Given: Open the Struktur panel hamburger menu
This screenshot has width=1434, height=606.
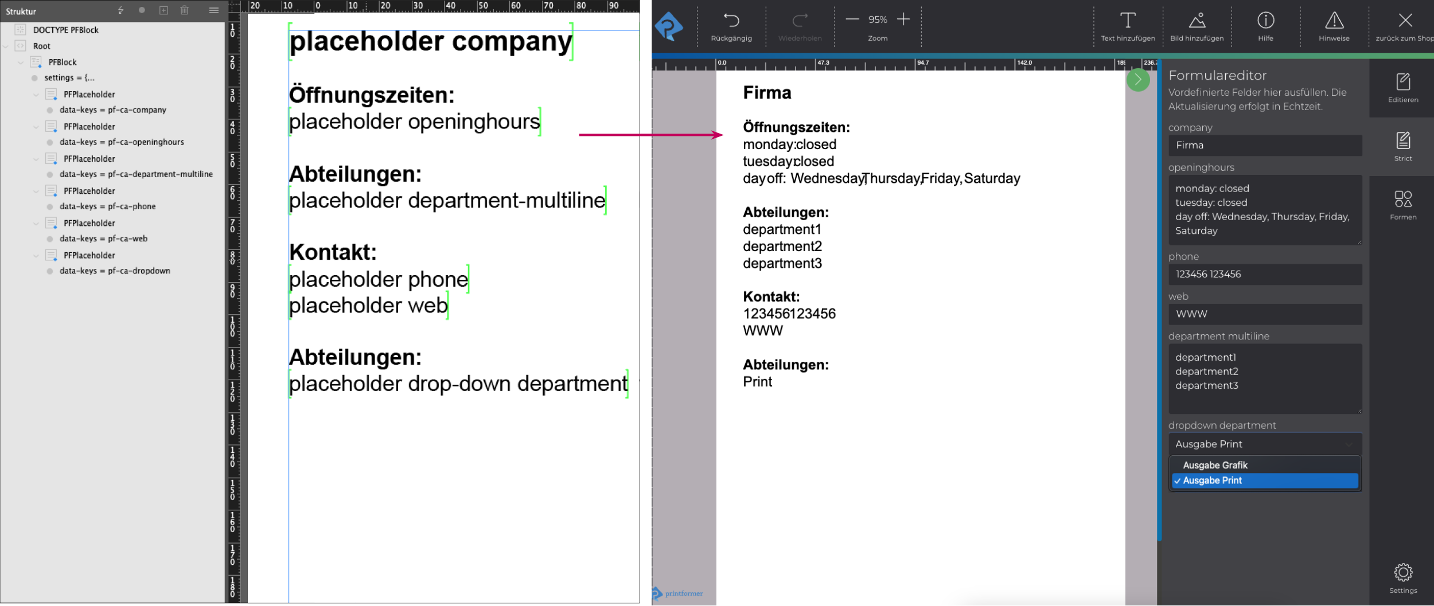Looking at the screenshot, I should (x=214, y=10).
